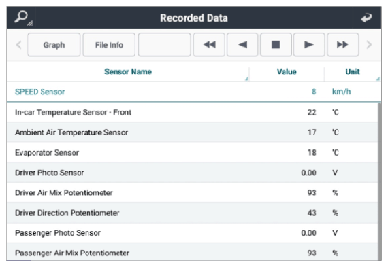Click the Evaporator Sensor value 18
Viewport: 388px width, 267px height.
click(x=312, y=152)
